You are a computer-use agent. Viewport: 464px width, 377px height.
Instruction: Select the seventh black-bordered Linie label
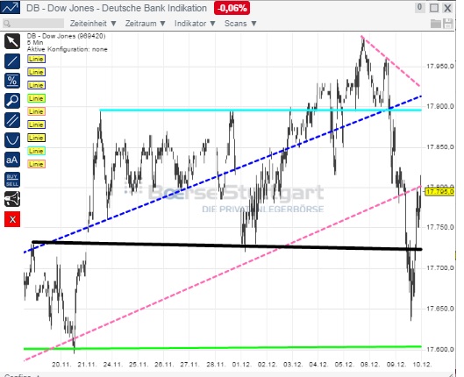[36, 138]
